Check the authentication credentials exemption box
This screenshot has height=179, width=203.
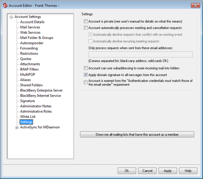point(86,82)
